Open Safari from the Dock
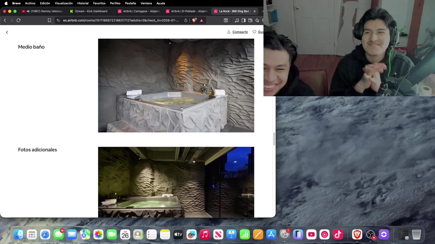435x244 pixels. tap(45, 235)
